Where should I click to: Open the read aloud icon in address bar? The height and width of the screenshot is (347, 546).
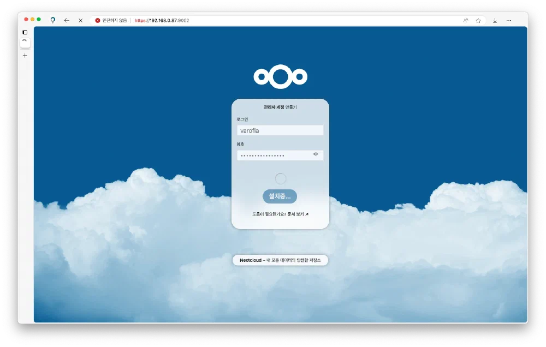tap(466, 20)
